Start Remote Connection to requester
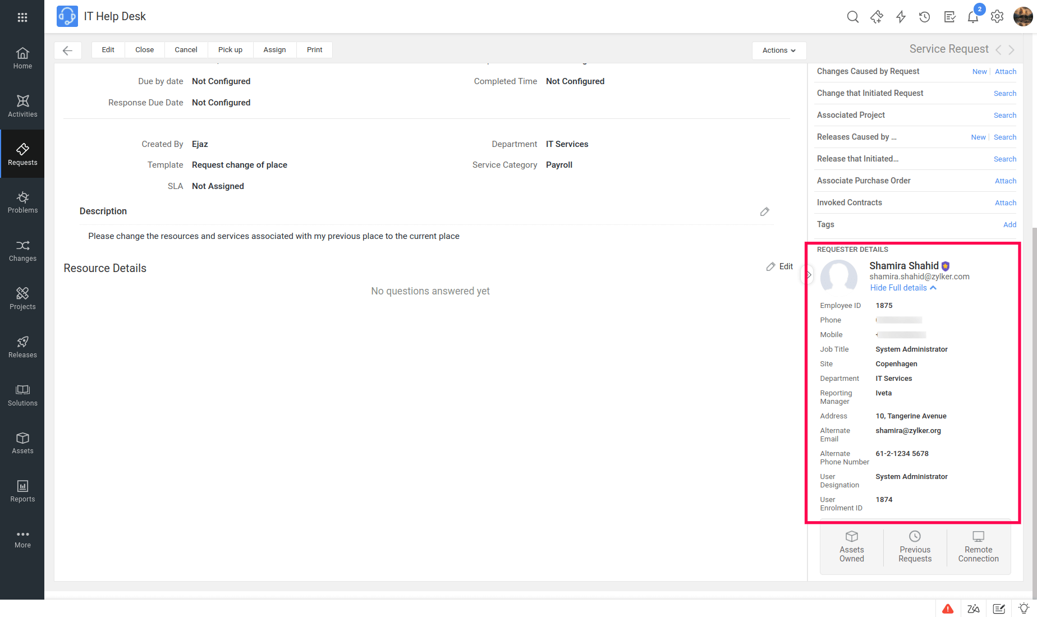Viewport: 1037px width, 617px height. click(978, 547)
